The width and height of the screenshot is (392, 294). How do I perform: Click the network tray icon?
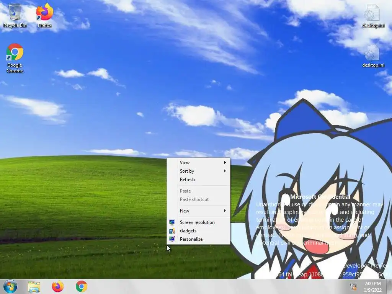[x=353, y=286]
